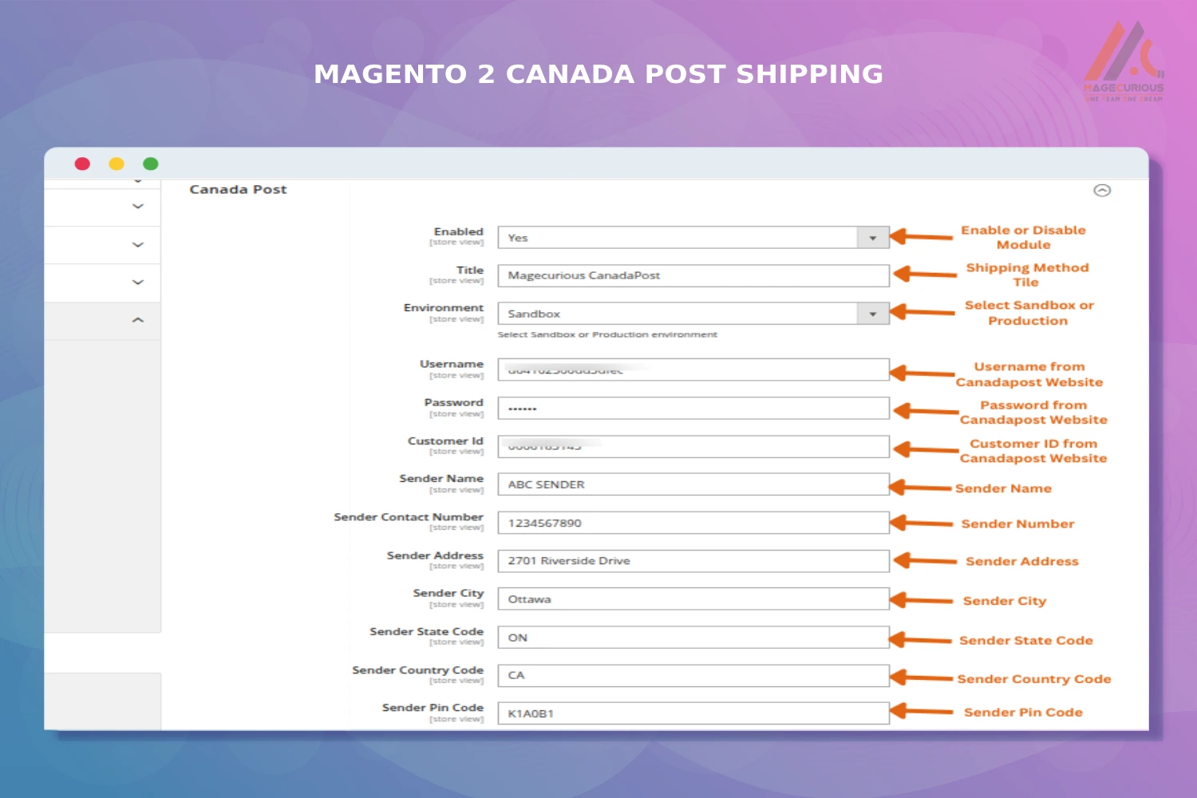
Task: Open the Enabled dropdown
Action: pyautogui.click(x=872, y=238)
